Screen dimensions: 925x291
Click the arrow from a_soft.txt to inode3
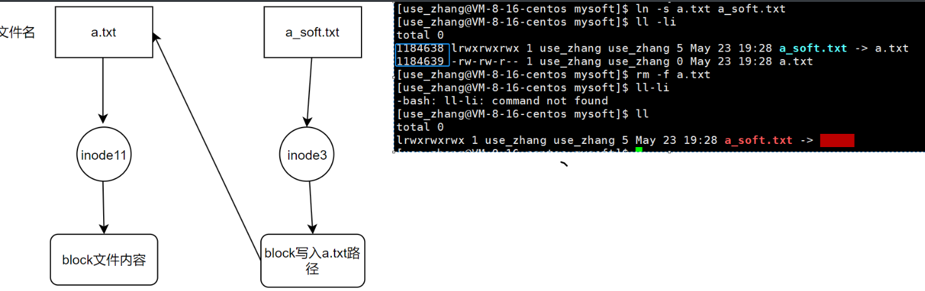pos(309,91)
